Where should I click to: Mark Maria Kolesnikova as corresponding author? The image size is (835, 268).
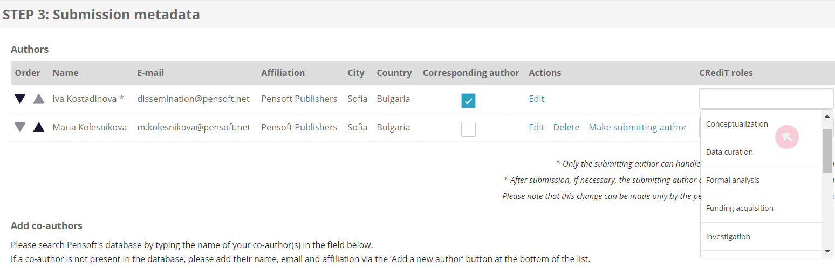click(468, 129)
